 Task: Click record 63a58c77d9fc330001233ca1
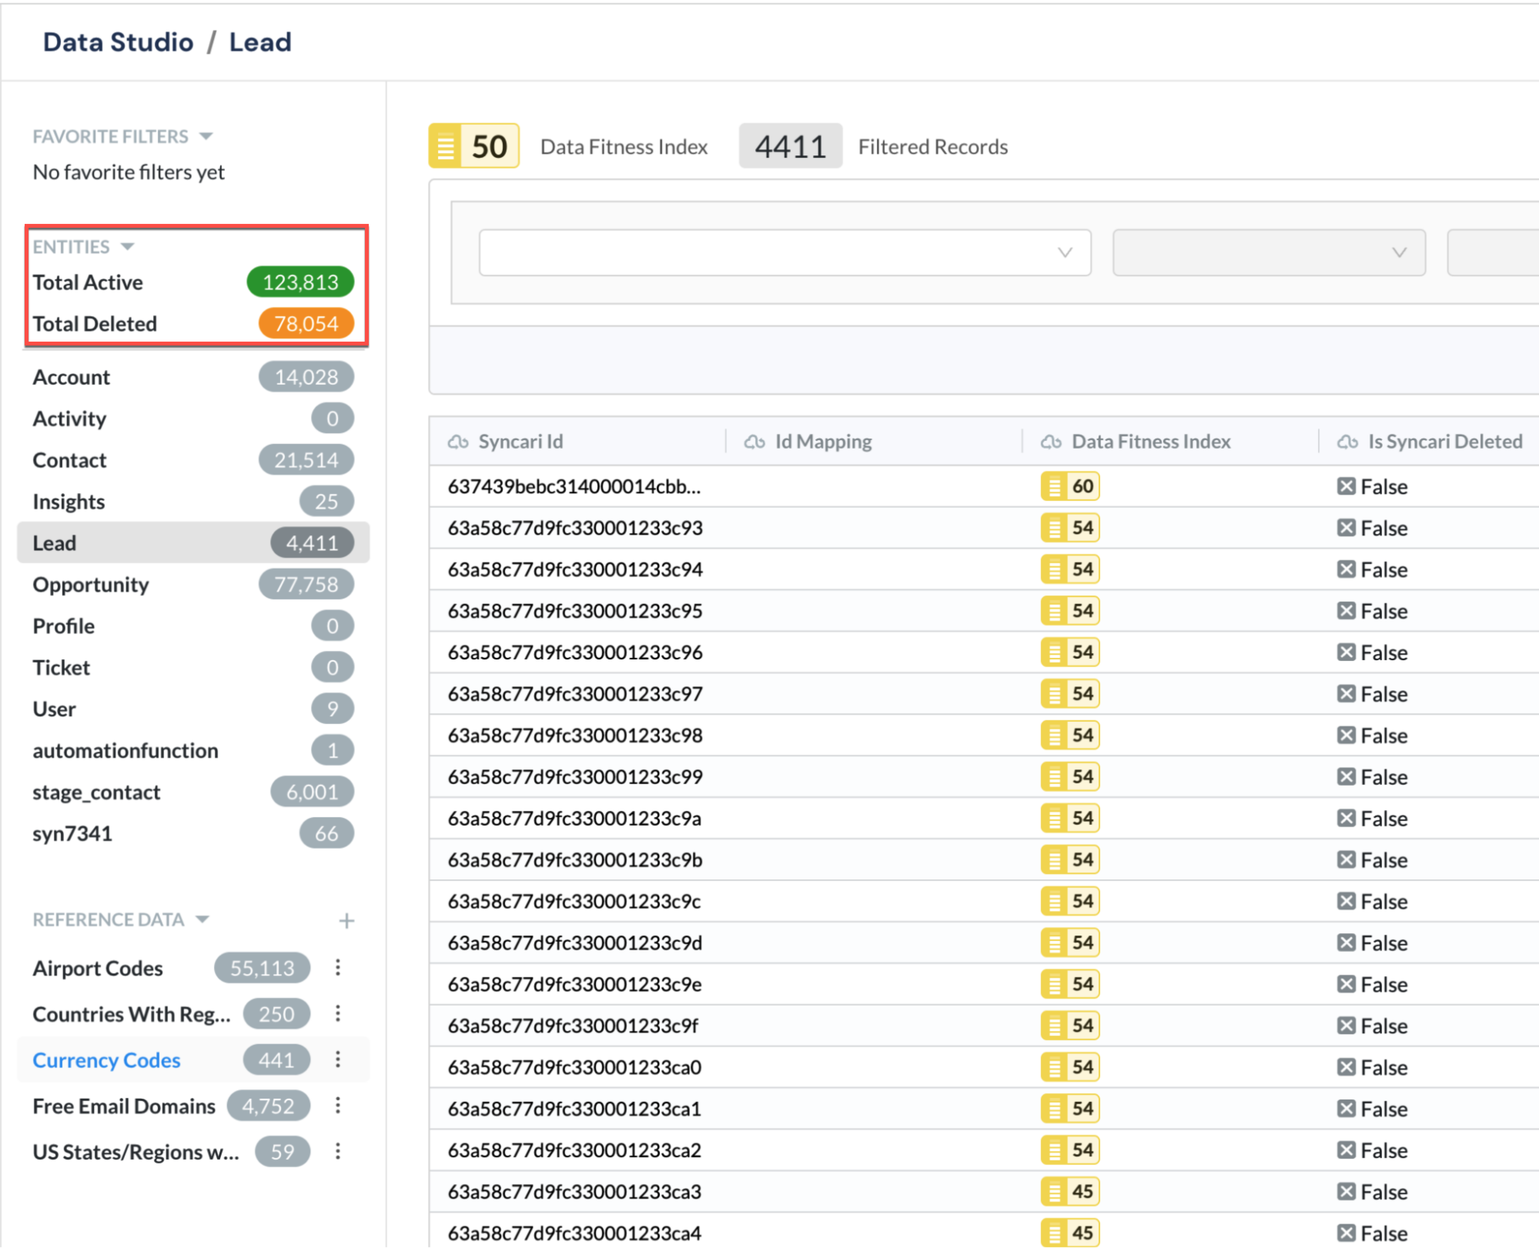[x=574, y=1109]
